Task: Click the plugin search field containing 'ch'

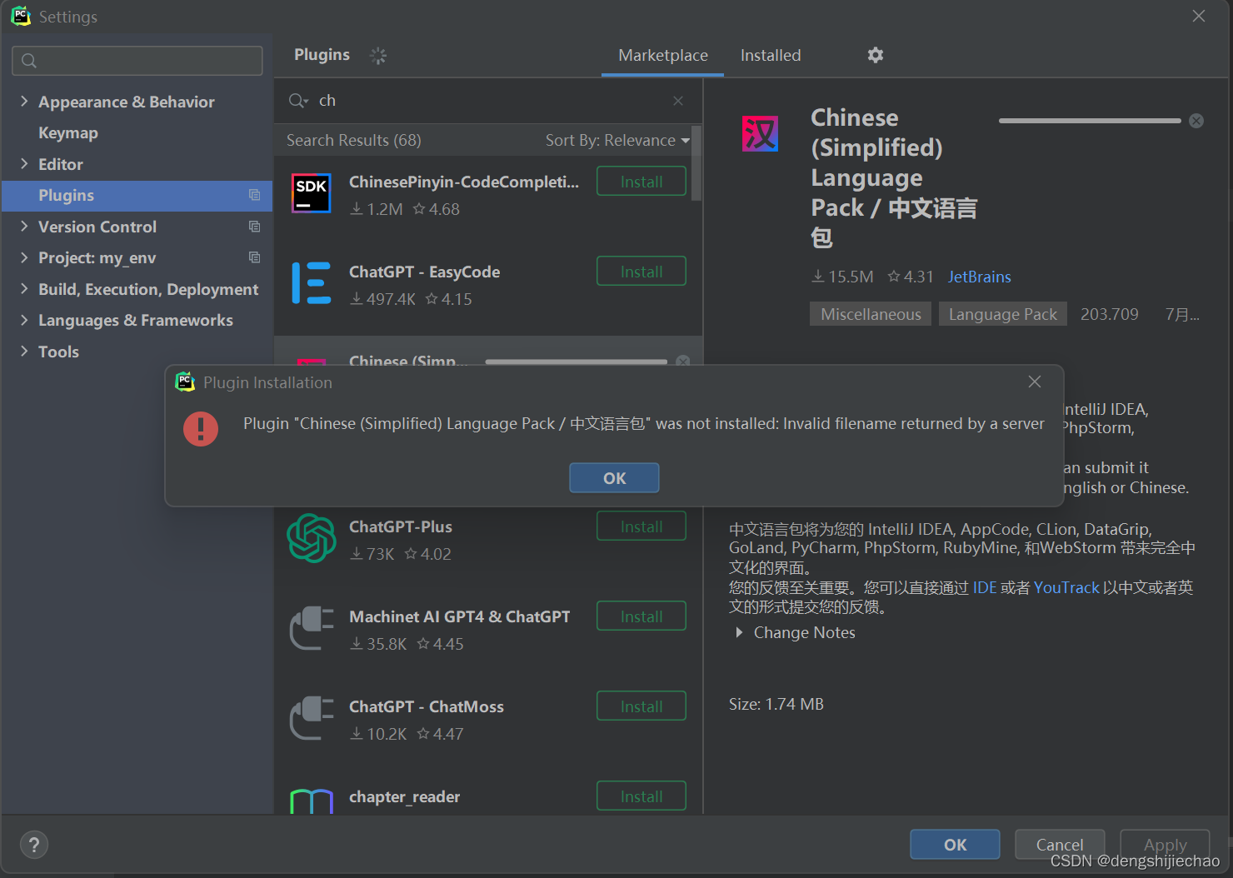Action: [488, 101]
